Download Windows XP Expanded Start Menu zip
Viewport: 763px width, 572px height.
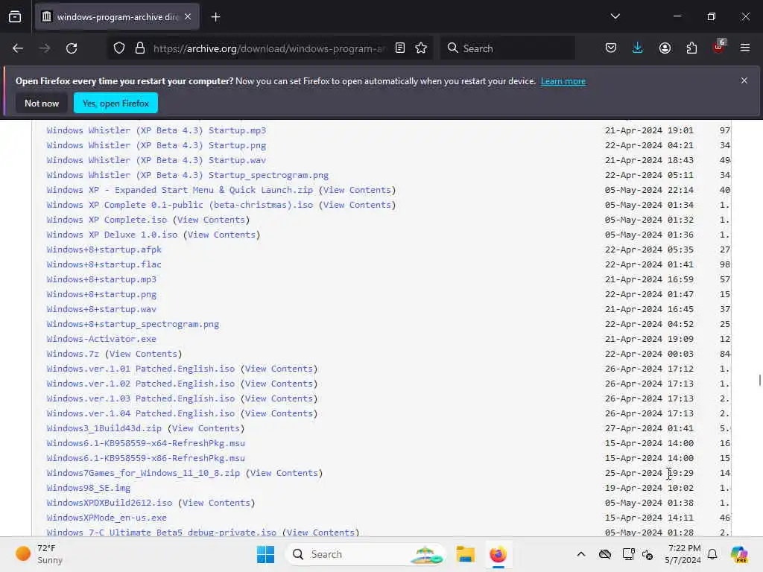pos(180,190)
